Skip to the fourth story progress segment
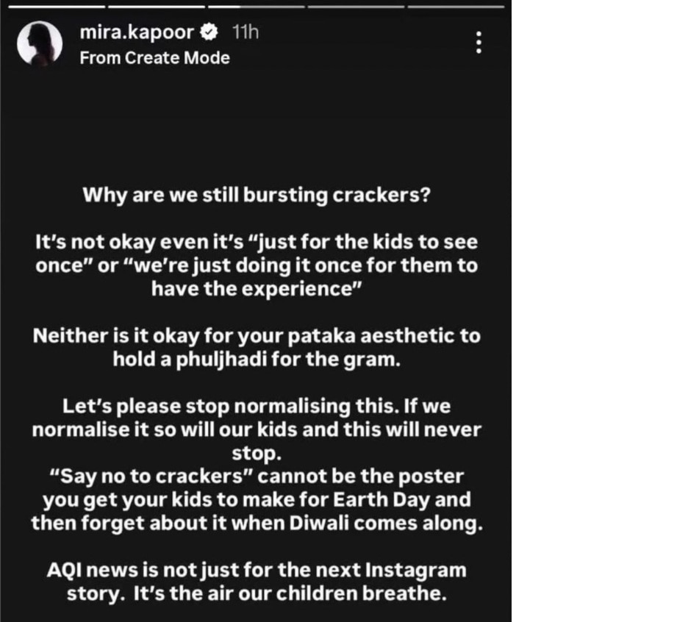The height and width of the screenshot is (622, 677). (x=356, y=7)
